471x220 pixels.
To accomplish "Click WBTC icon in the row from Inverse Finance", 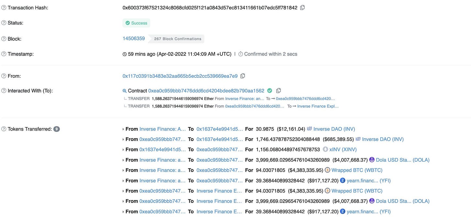I will 327,170.
